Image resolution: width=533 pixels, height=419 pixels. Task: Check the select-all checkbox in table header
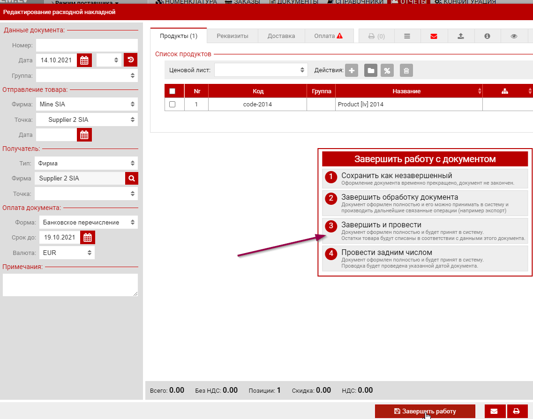click(x=172, y=91)
